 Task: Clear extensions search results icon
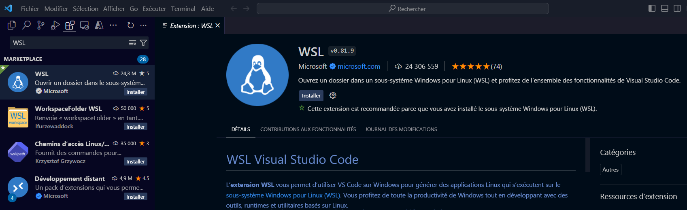132,43
